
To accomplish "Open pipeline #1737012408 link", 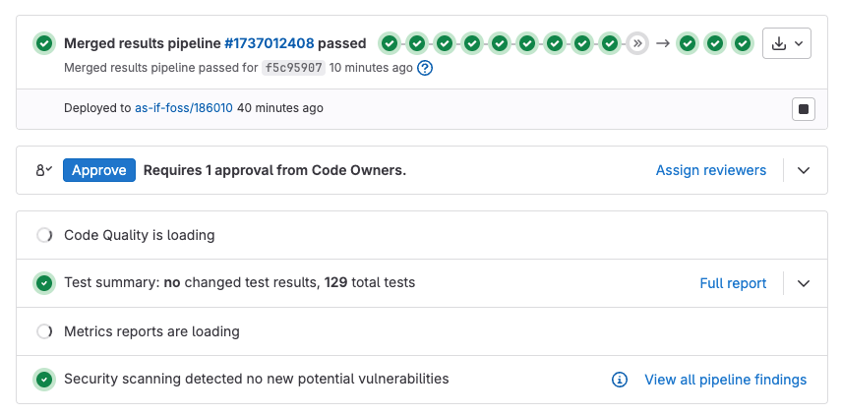I will pyautogui.click(x=269, y=43).
